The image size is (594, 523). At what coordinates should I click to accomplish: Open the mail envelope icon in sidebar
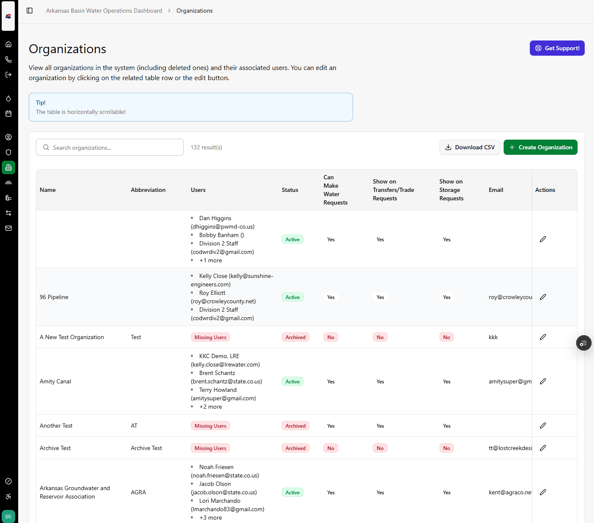[x=8, y=228]
